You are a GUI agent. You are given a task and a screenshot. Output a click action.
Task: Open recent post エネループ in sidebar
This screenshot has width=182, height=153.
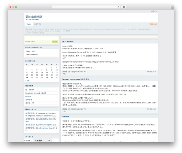point(29,103)
